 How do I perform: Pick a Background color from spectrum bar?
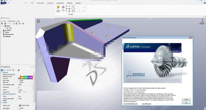pyautogui.click(x=26, y=76)
